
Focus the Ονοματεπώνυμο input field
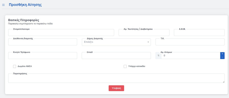pos(61,32)
